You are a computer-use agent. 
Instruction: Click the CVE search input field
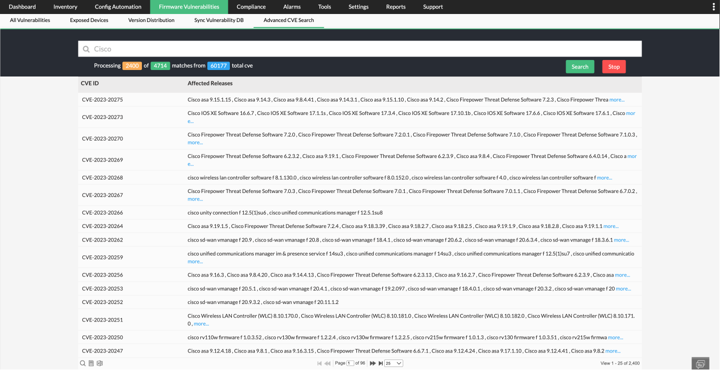[x=360, y=49]
